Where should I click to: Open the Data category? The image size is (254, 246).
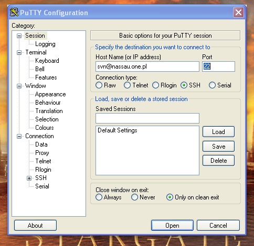point(41,144)
